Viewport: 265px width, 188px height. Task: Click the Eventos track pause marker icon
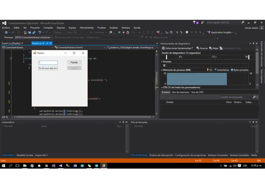(164, 65)
